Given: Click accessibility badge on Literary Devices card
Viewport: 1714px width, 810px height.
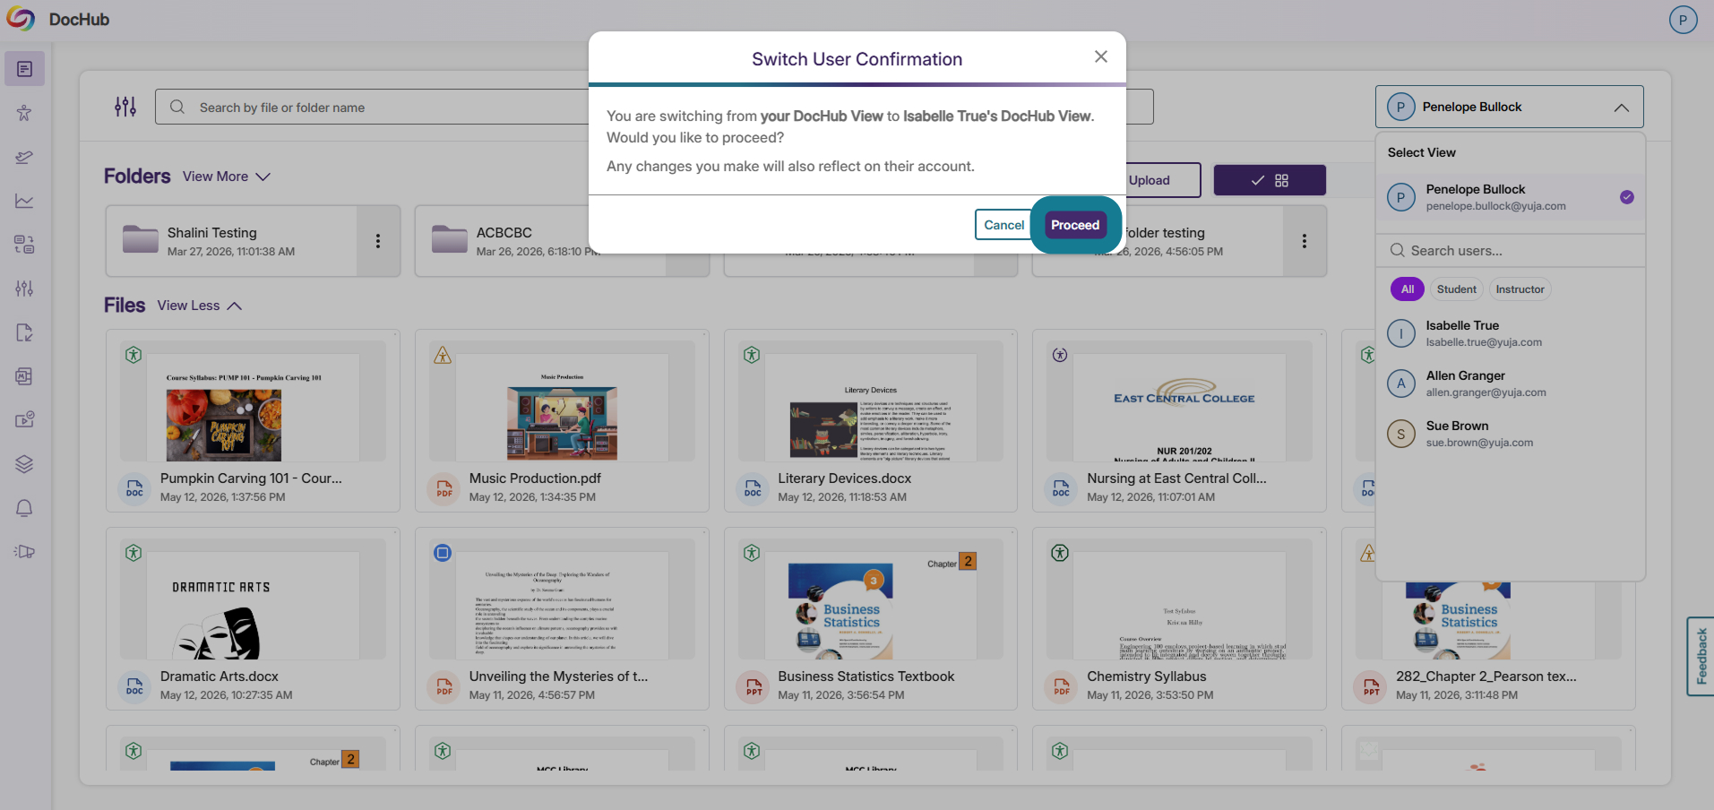Looking at the screenshot, I should click(x=752, y=355).
